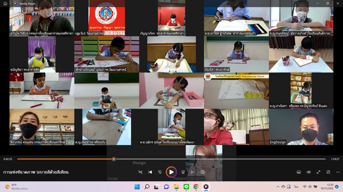
Task: Go to previous track
Action: (x=150, y=172)
